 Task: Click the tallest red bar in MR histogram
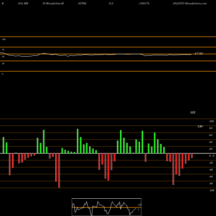tap(59, 170)
